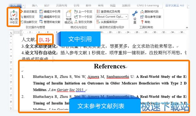
Task: Click 'Sambamoorthi' in reference 1
Action: tap(118, 77)
